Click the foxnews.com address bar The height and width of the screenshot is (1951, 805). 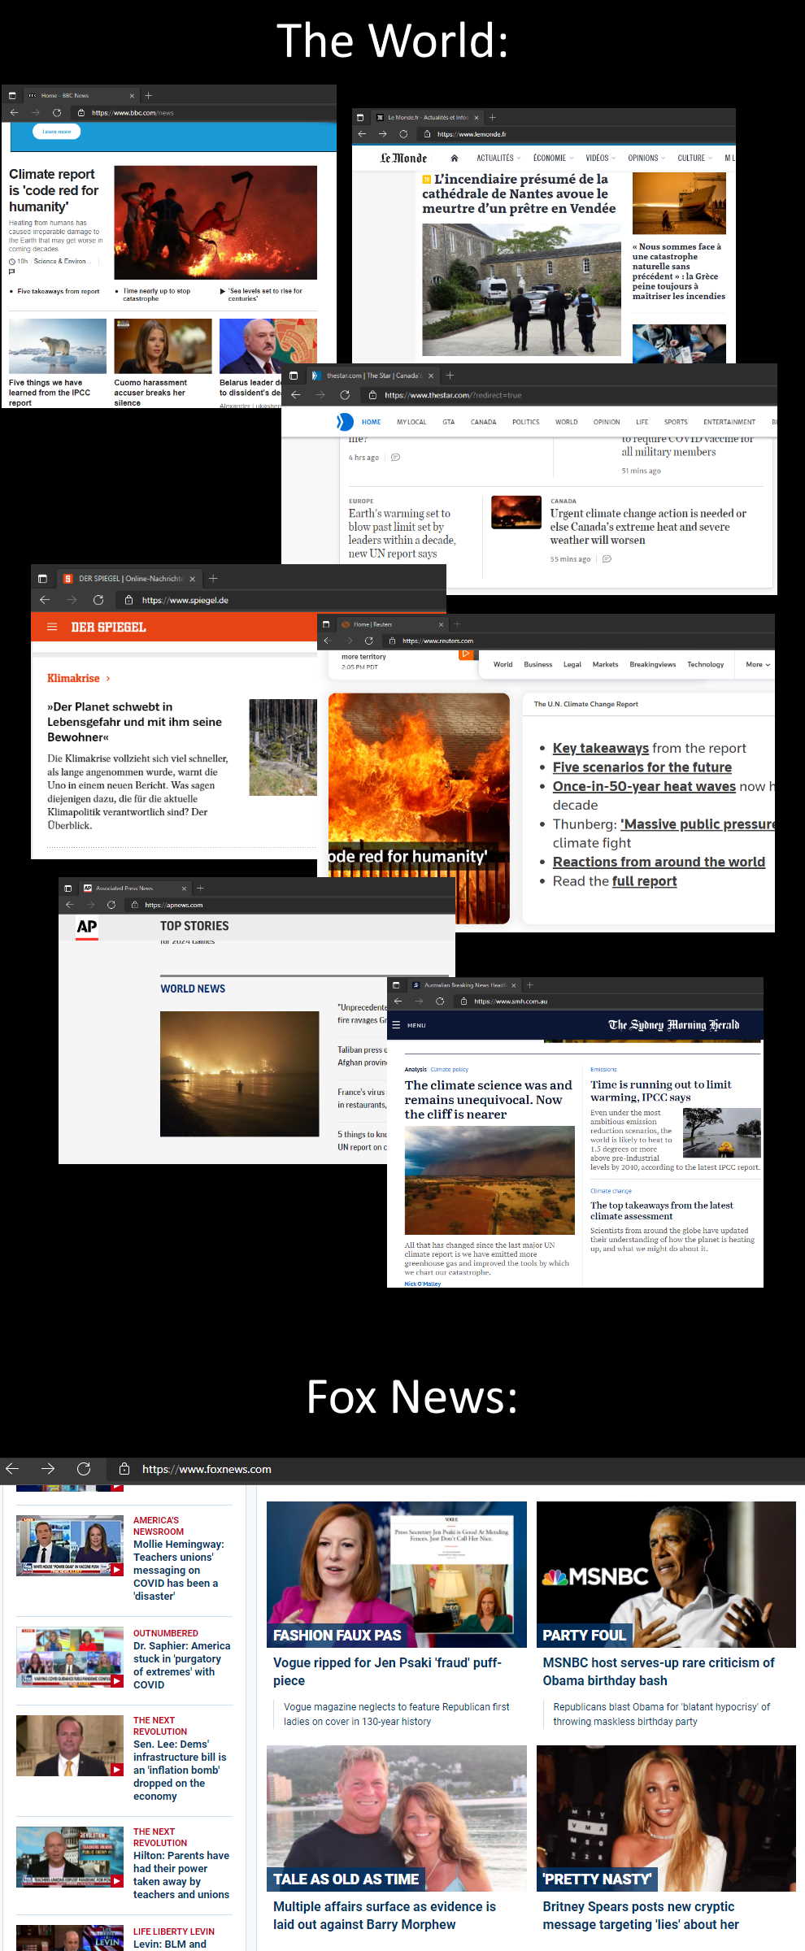(x=207, y=1468)
